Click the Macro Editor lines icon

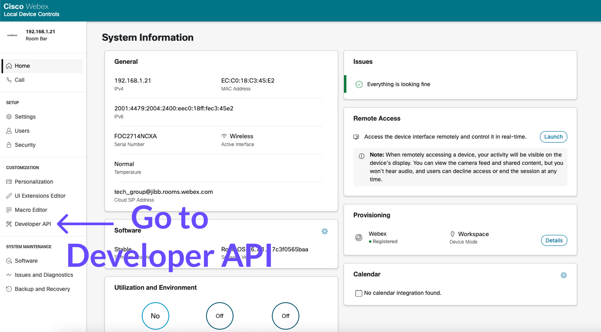point(9,210)
